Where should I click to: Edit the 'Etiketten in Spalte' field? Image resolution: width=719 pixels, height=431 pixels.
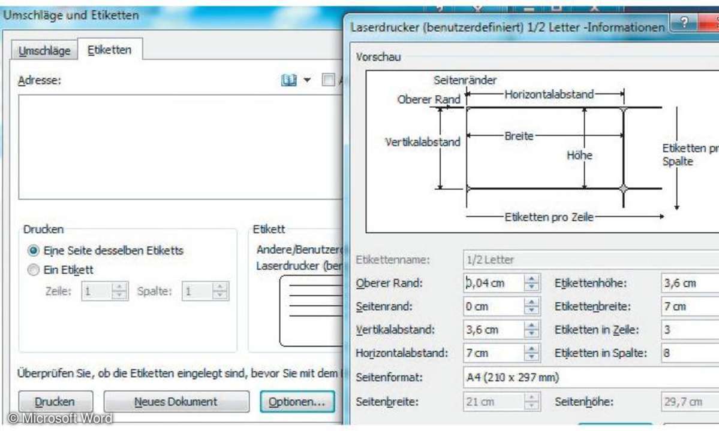690,353
